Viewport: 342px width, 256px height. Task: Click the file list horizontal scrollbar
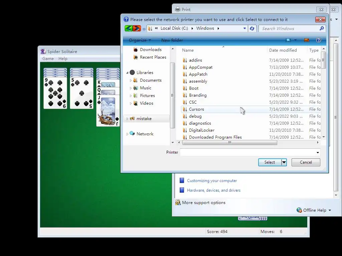point(230,143)
